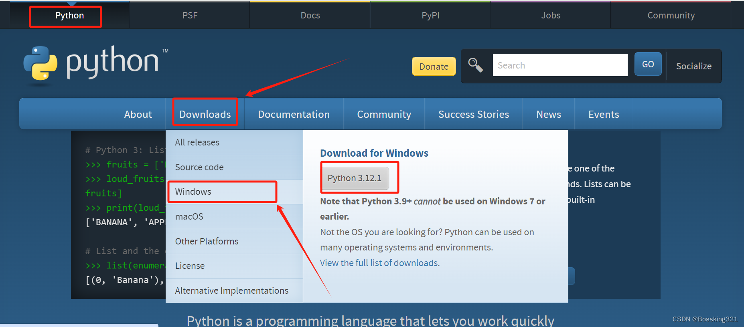The width and height of the screenshot is (744, 327).
Task: Open the Success Stories menu
Action: click(x=474, y=114)
